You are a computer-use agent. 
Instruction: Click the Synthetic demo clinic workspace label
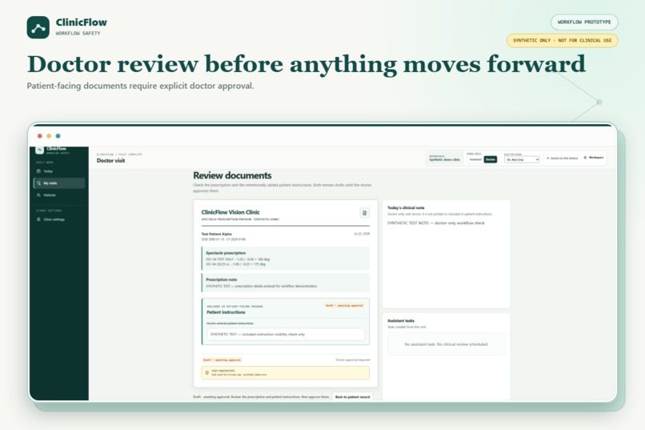444,159
